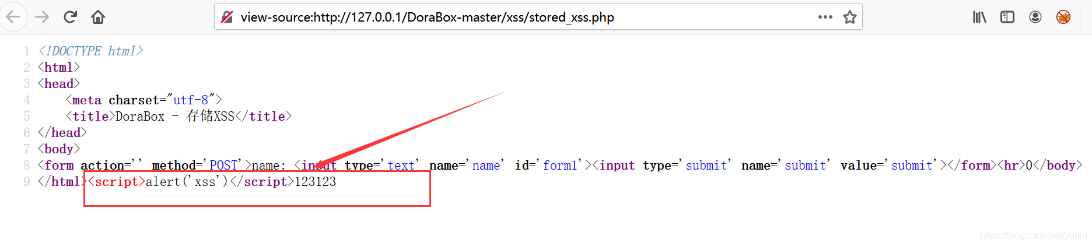Reload the current page

tap(70, 17)
